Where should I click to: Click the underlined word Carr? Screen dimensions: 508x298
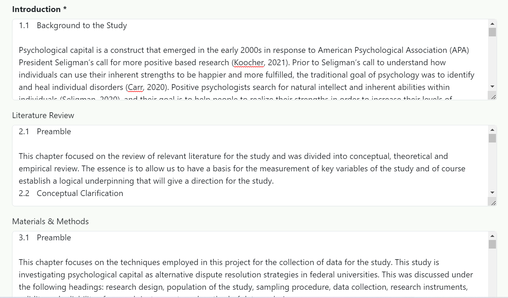[136, 87]
